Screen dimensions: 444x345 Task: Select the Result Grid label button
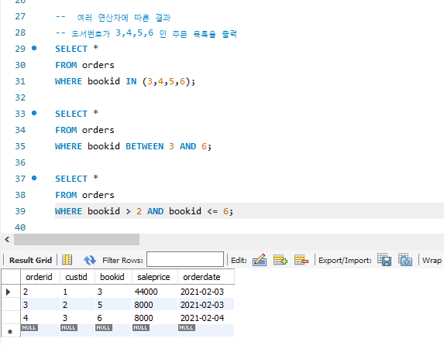[x=30, y=260]
